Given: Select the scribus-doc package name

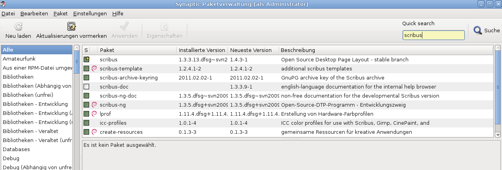Looking at the screenshot, I should (114, 87).
